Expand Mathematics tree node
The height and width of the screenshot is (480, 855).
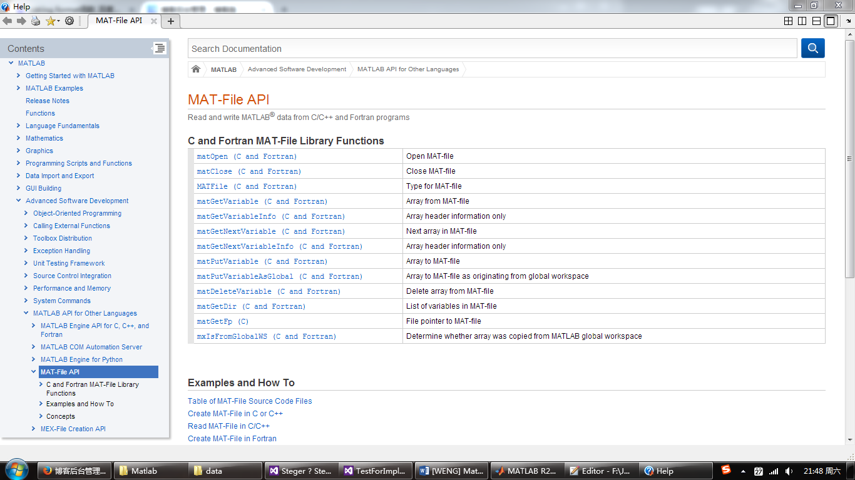point(19,138)
